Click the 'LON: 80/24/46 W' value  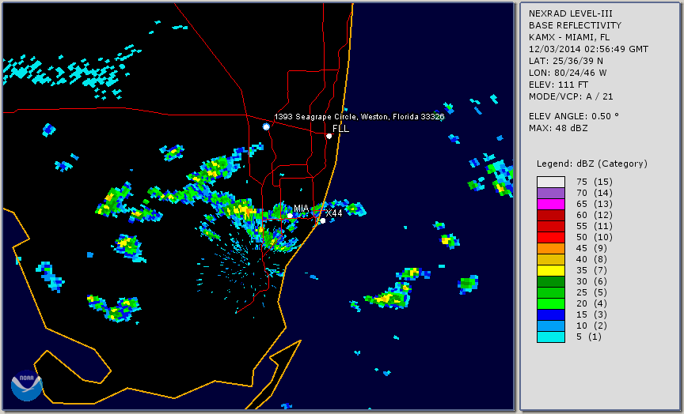[x=568, y=73]
